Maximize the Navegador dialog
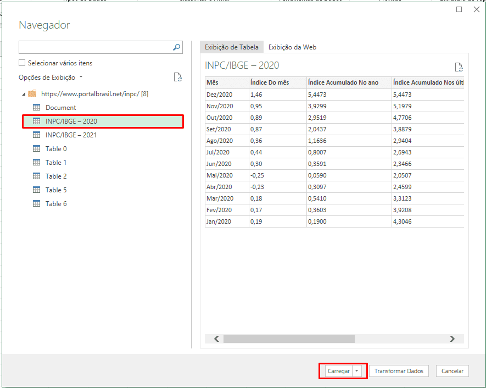486x388 pixels. [459, 9]
